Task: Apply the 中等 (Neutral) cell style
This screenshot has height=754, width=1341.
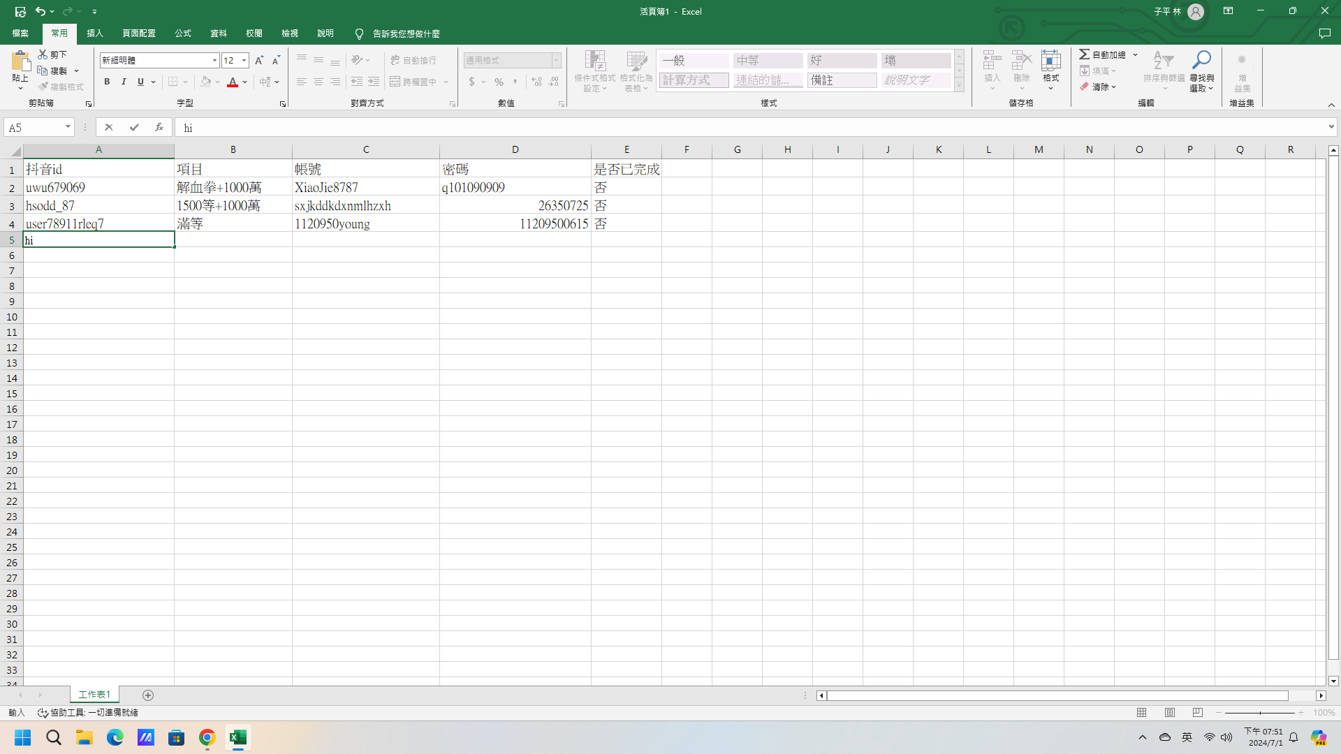Action: 768,61
